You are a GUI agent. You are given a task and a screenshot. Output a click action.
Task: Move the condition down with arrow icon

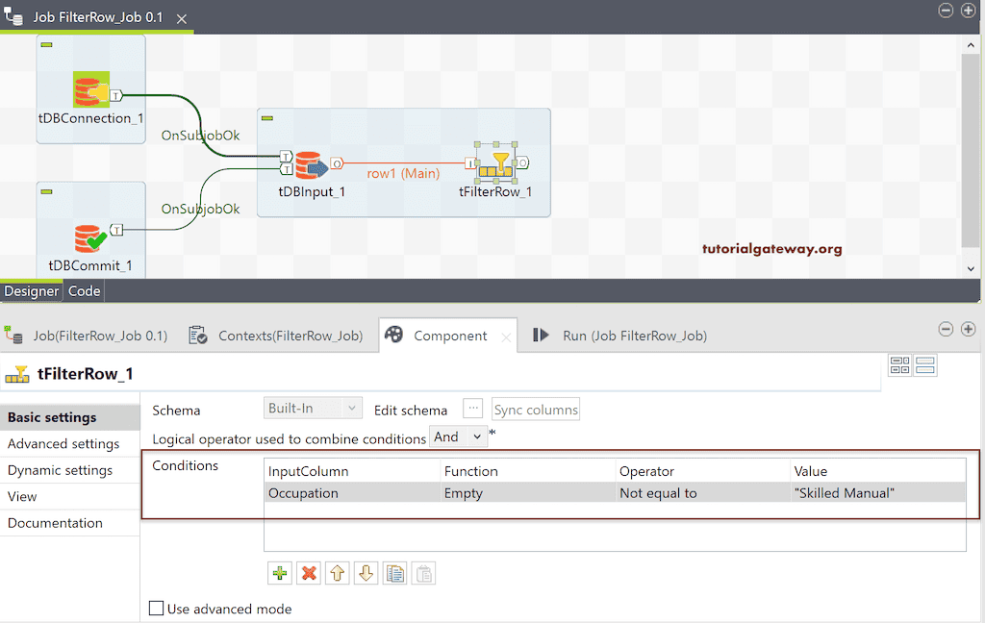(366, 572)
